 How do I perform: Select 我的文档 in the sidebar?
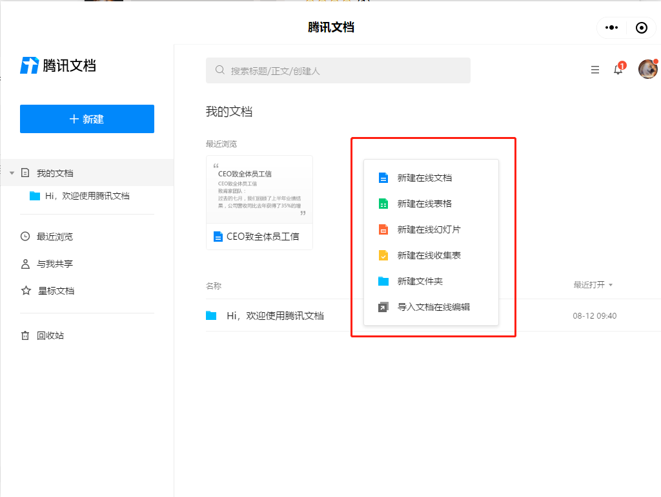[87, 173]
